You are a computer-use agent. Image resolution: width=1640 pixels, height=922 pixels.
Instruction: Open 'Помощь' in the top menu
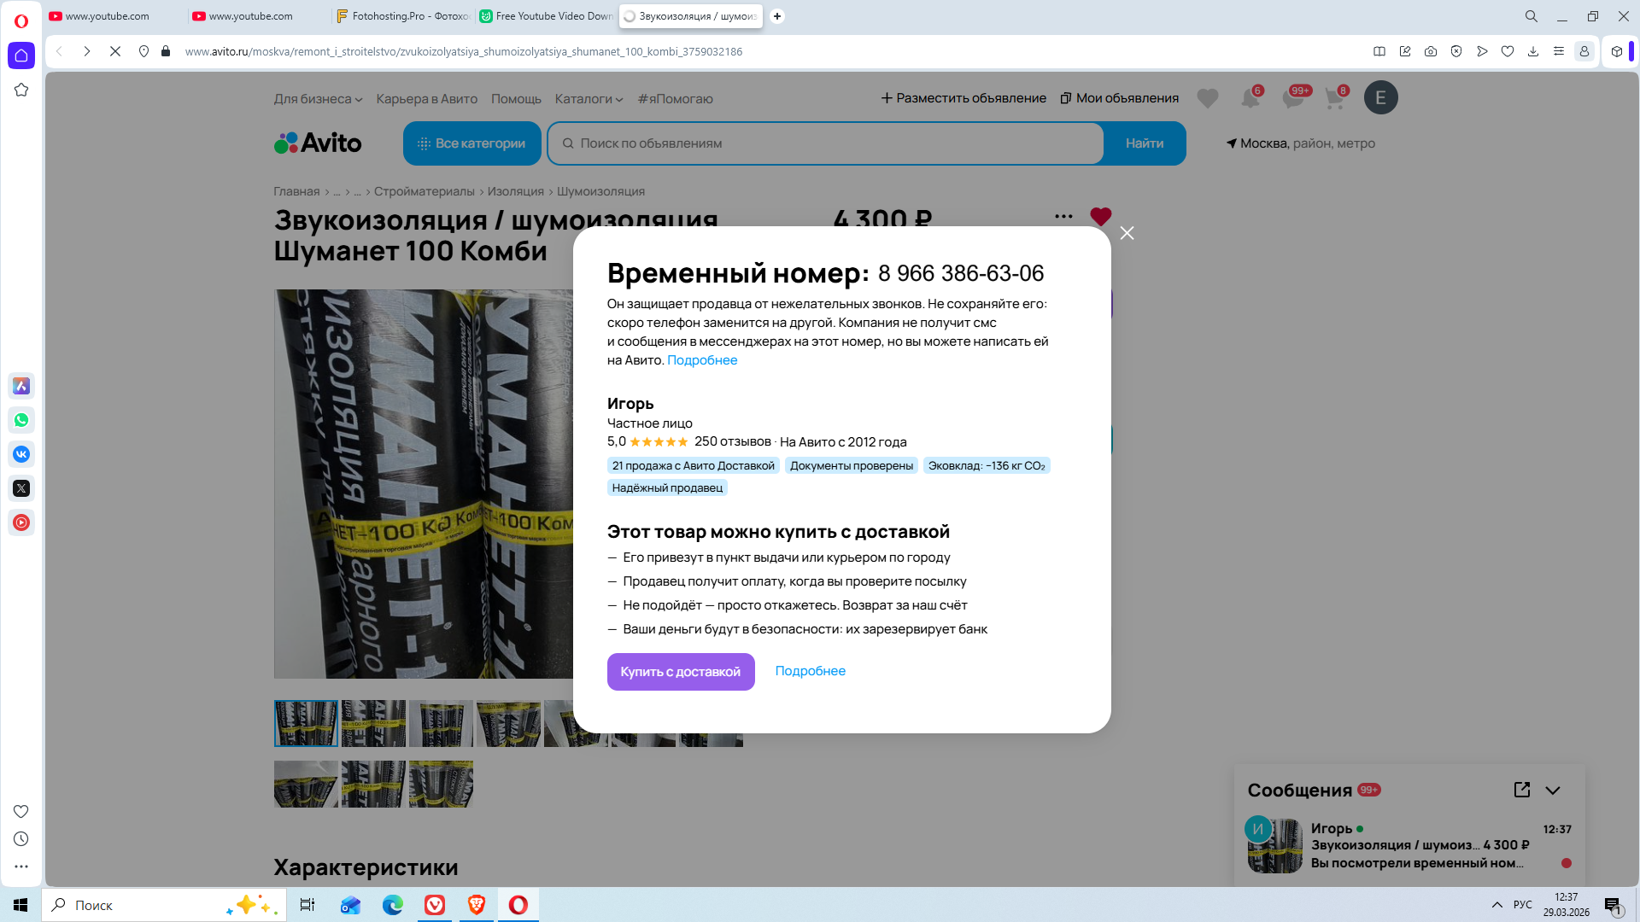click(x=516, y=99)
